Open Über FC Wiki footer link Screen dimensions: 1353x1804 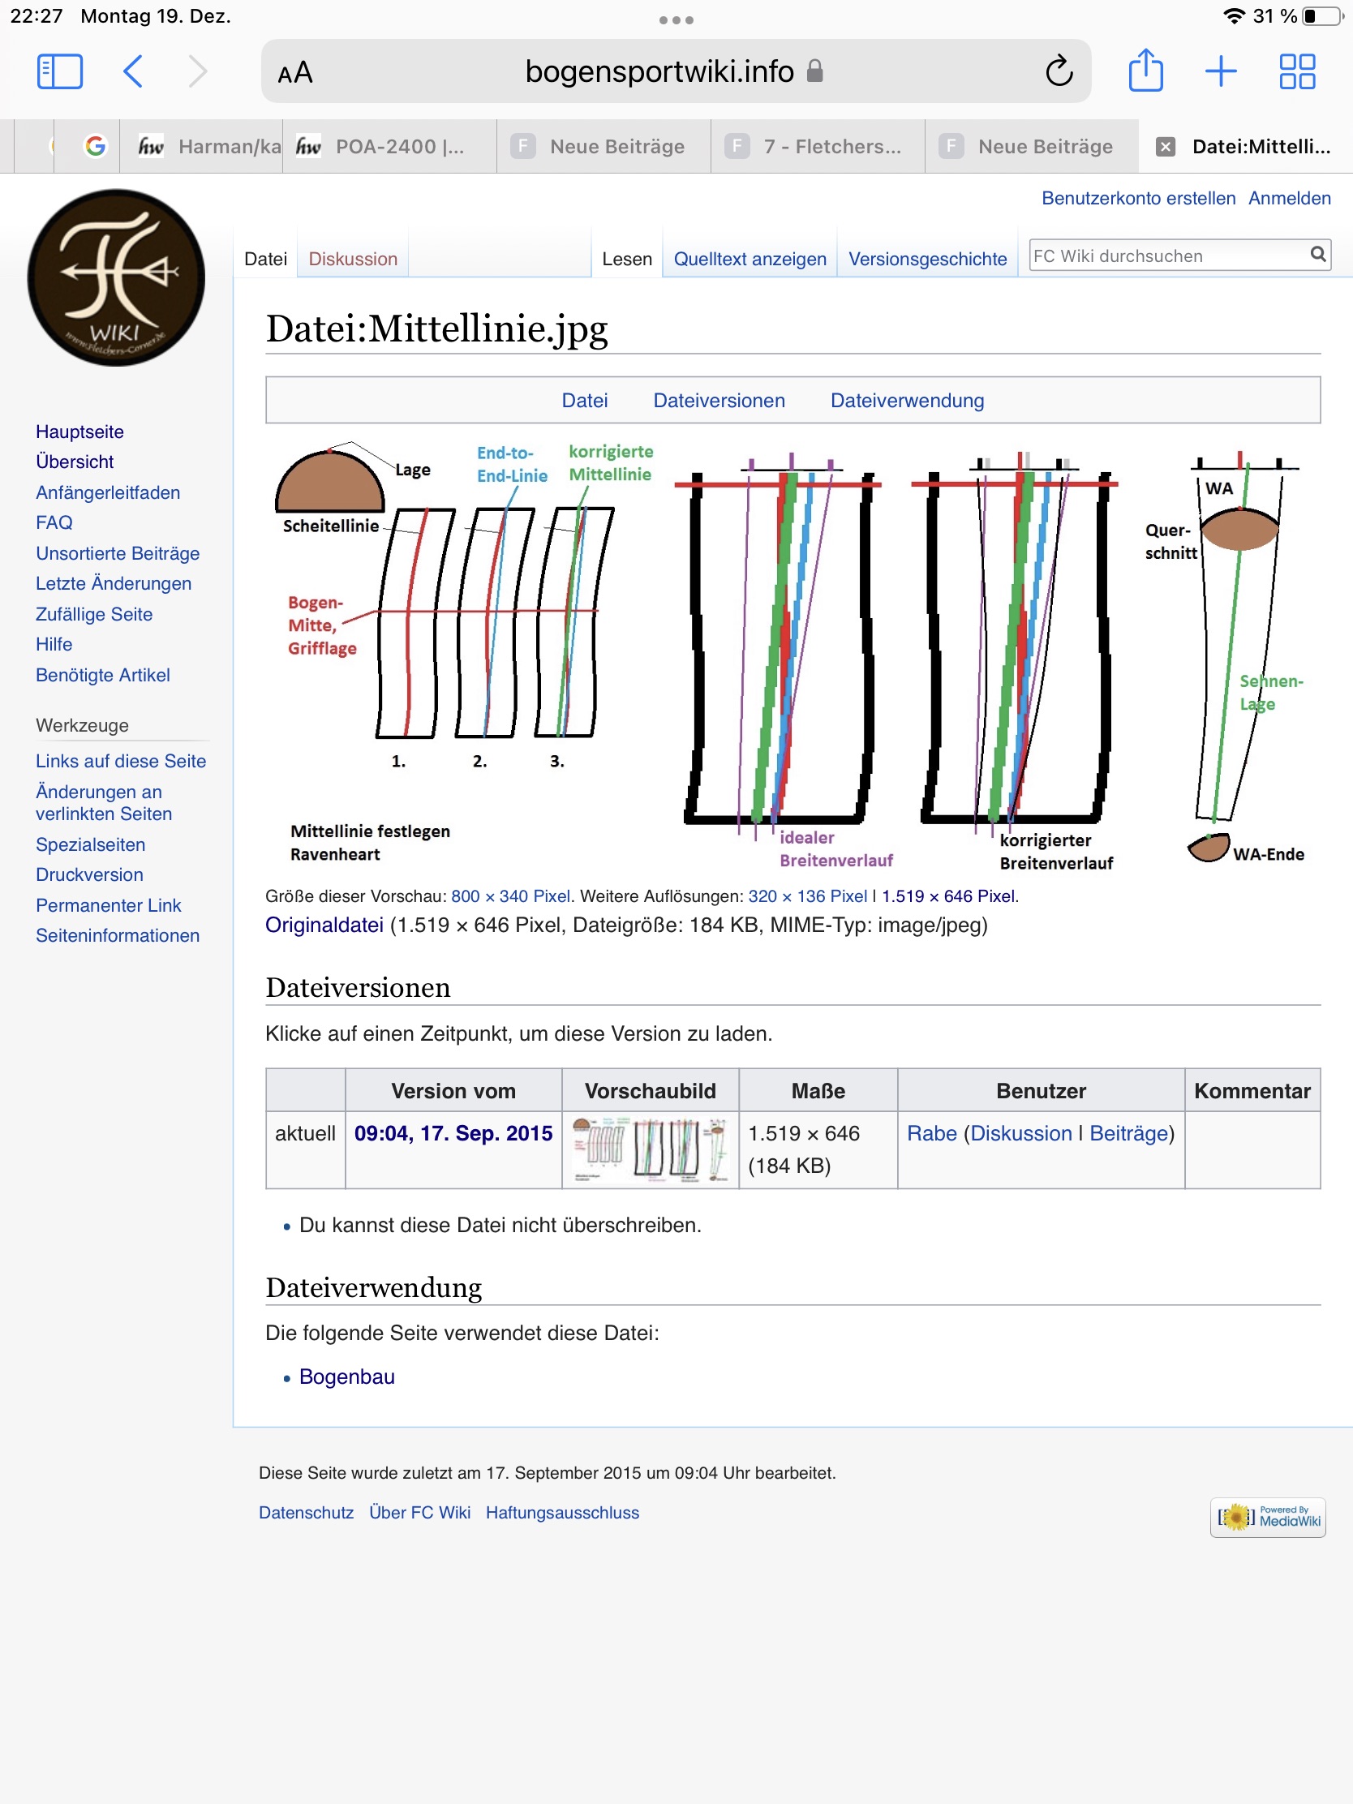pos(419,1512)
